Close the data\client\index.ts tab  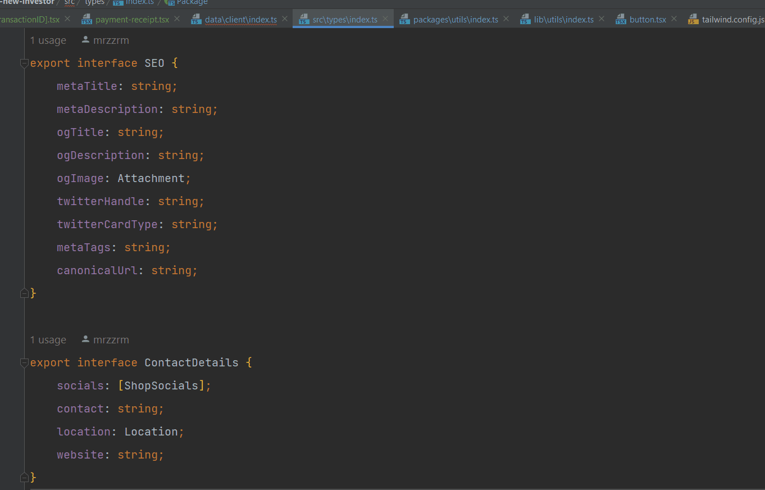click(x=285, y=19)
